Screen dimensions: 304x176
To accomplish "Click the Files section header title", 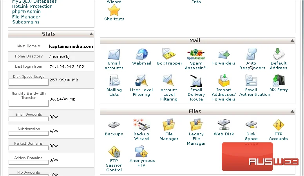I will 195,111.
